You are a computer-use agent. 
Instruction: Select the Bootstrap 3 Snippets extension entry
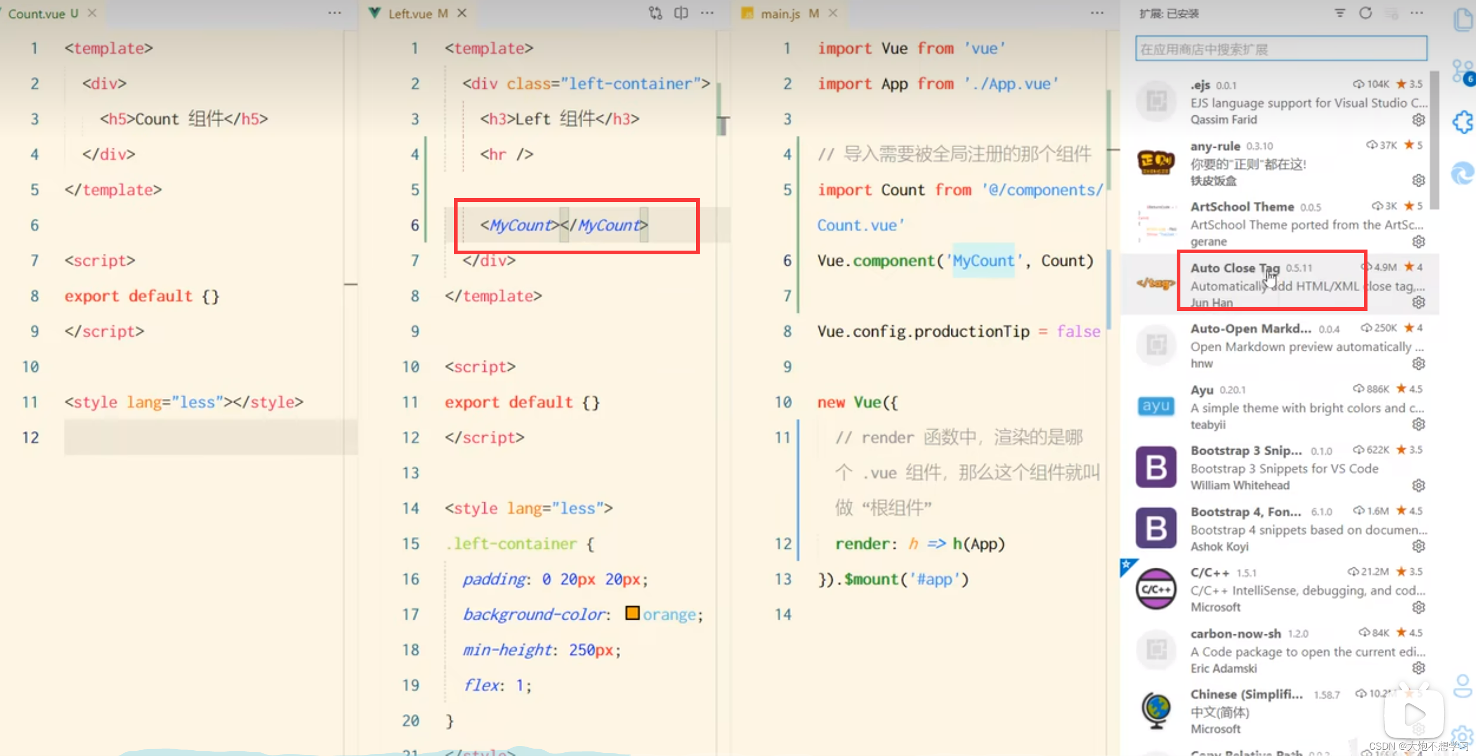point(1280,467)
